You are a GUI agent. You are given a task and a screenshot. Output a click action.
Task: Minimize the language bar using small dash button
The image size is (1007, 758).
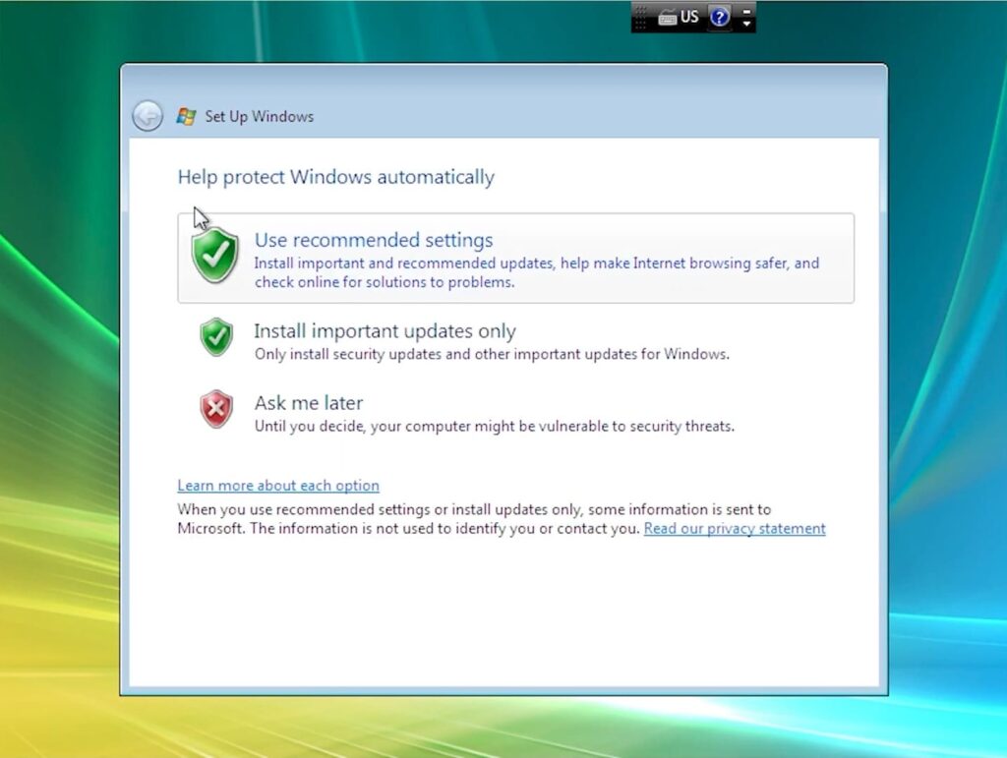746,11
